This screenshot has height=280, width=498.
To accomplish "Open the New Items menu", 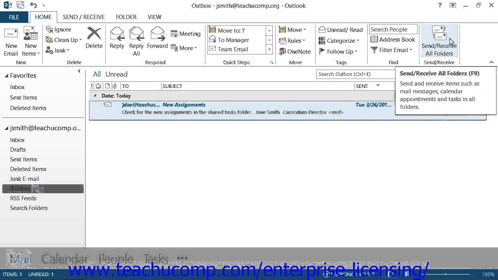I will coord(31,42).
